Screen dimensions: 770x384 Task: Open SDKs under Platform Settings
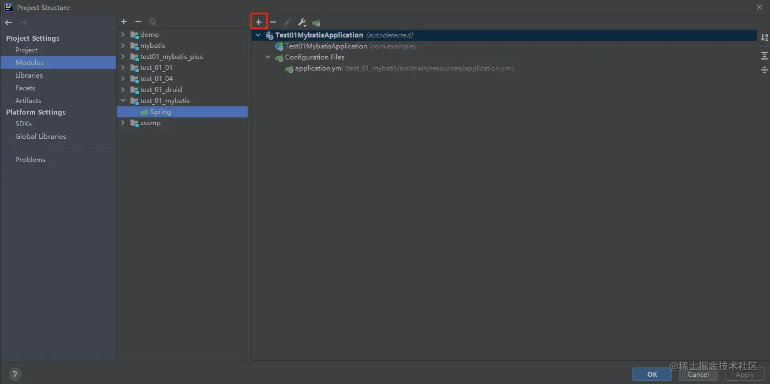(x=24, y=124)
